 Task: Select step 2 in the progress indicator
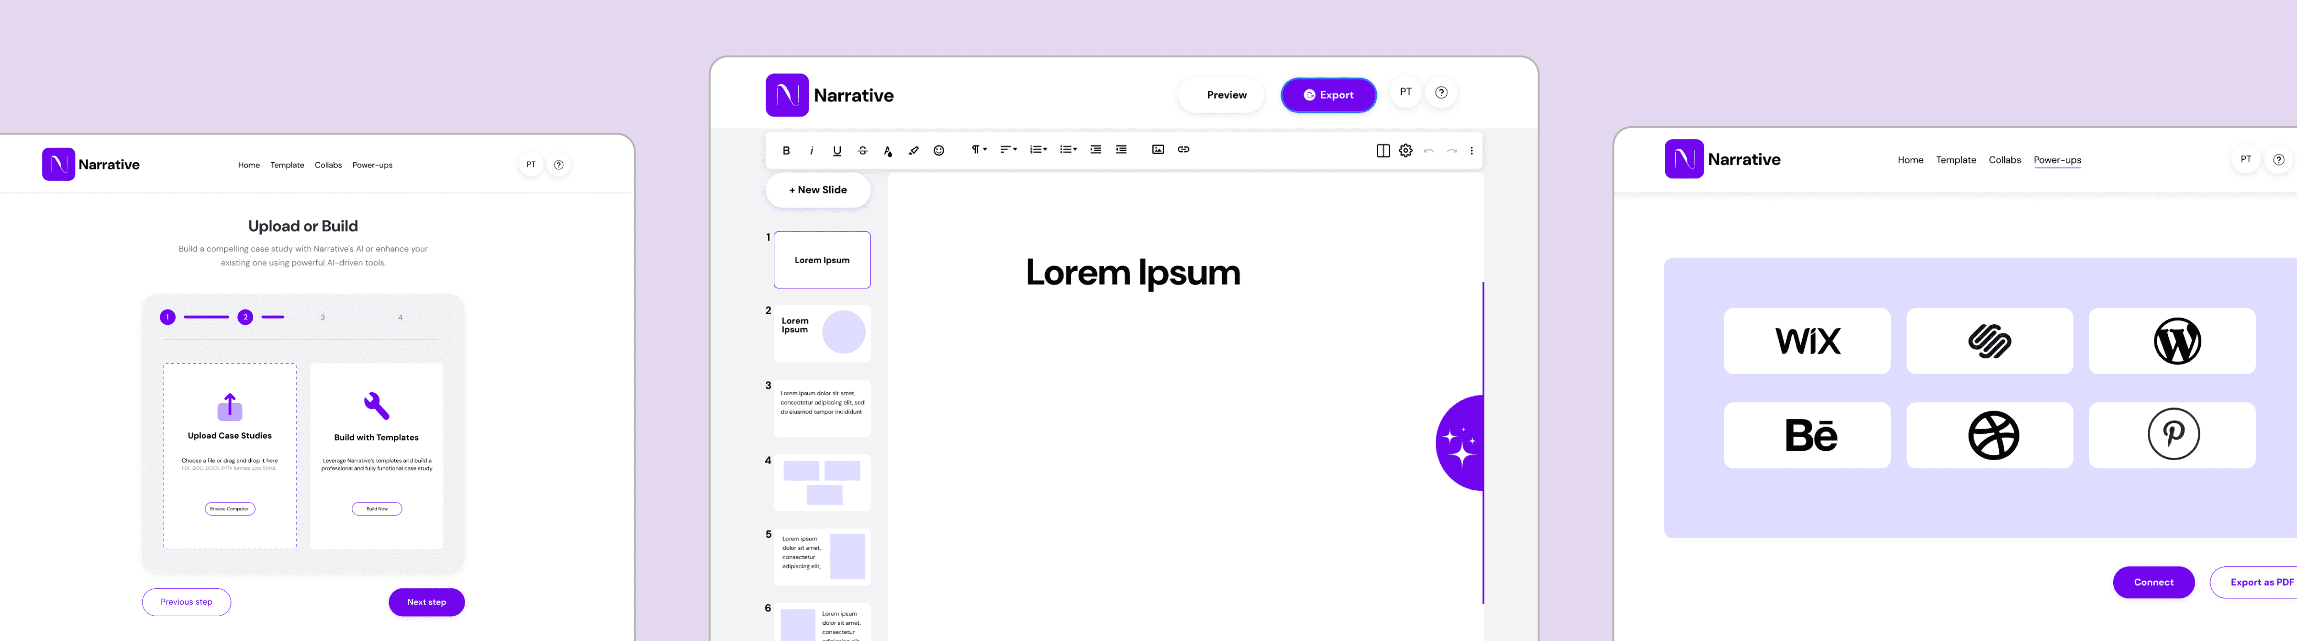pos(245,317)
